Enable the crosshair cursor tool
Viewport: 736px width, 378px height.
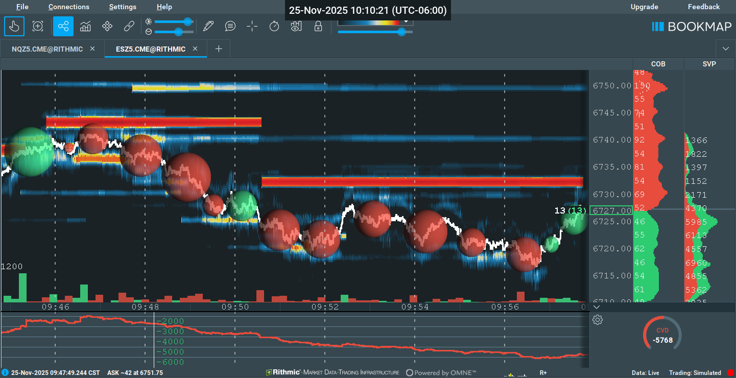(252, 26)
